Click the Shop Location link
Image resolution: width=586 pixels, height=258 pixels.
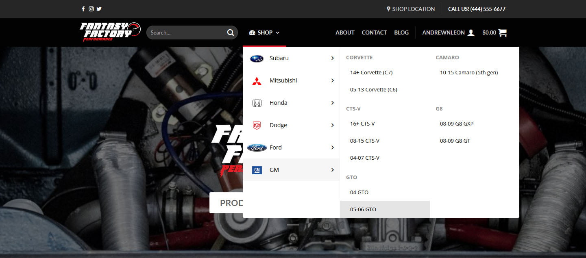coord(414,9)
